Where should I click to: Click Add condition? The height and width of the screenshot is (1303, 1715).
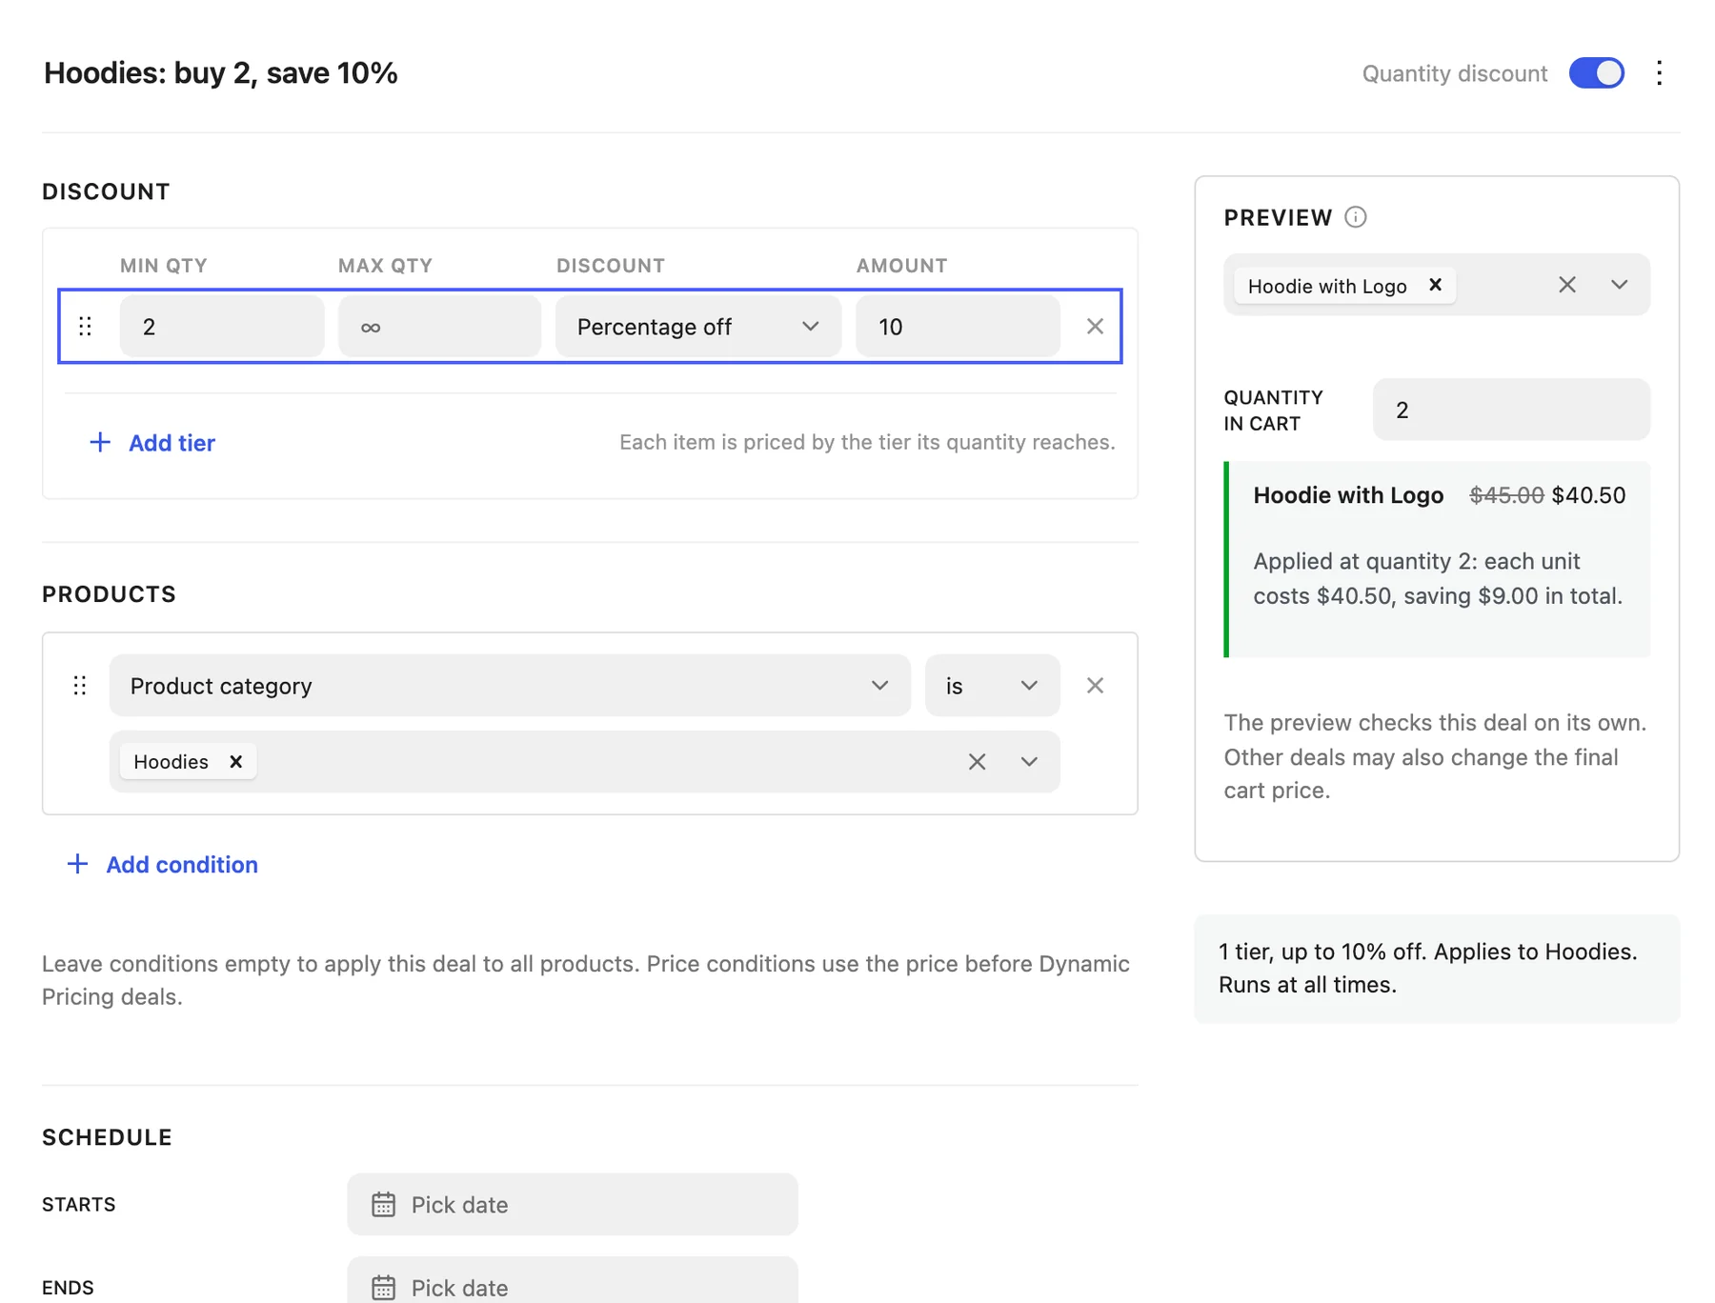click(x=163, y=864)
